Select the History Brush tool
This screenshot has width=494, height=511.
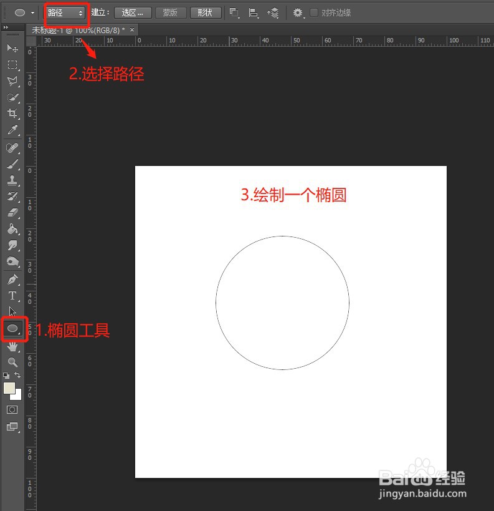[x=12, y=197]
